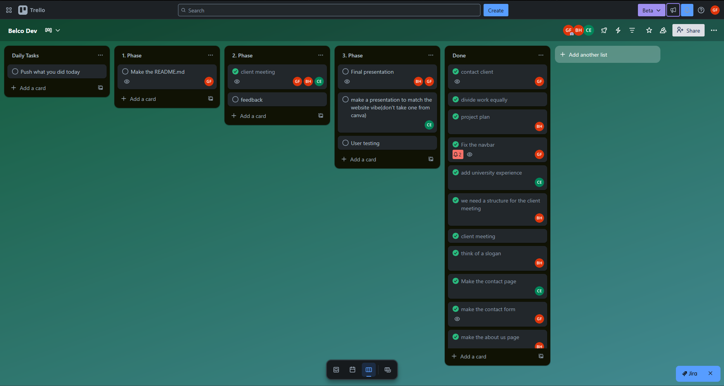Star the Belco Dev board

click(x=649, y=30)
